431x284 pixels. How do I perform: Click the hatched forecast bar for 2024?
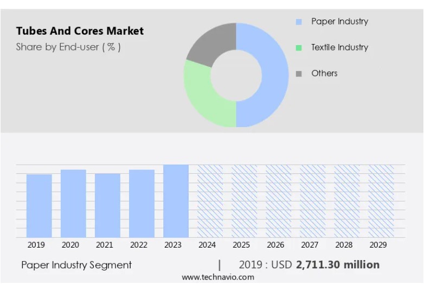210,201
